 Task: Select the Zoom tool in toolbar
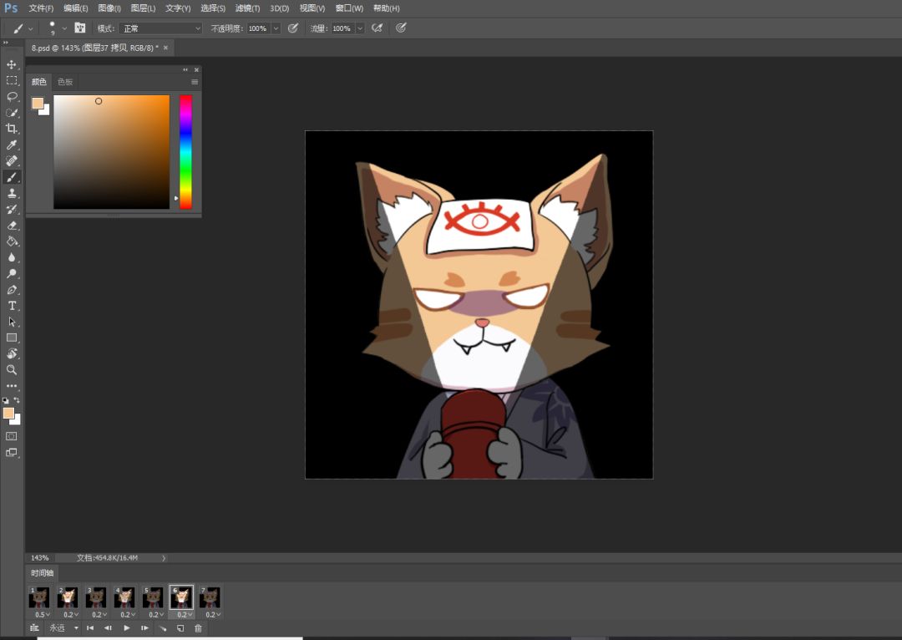(12, 370)
